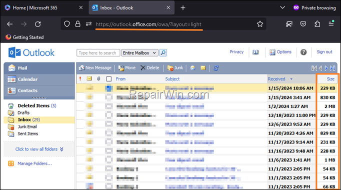Click the Move toolbar button
Image resolution: width=341 pixels, height=190 pixels.
click(x=127, y=68)
